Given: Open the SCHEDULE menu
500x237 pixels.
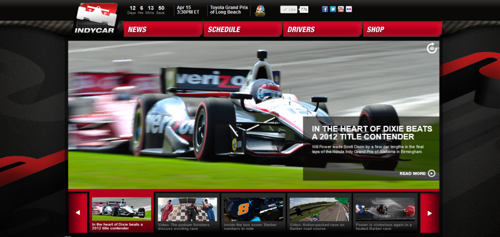Looking at the screenshot, I should (243, 29).
